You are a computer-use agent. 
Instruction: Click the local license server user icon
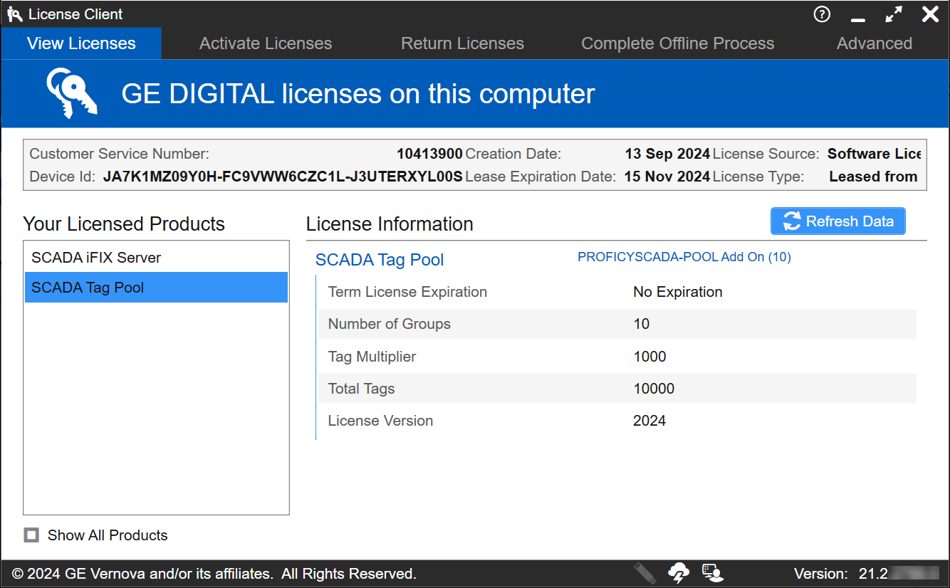(x=712, y=573)
